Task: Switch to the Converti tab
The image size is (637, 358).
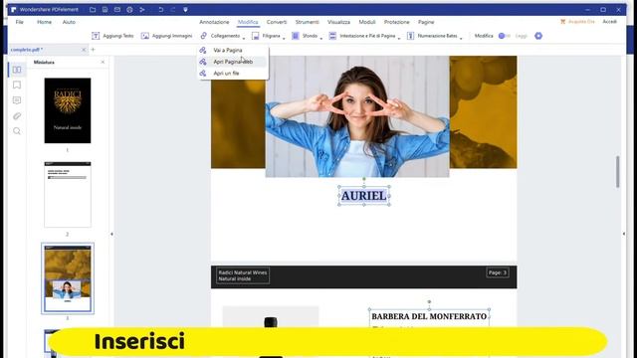Action: coord(277,22)
